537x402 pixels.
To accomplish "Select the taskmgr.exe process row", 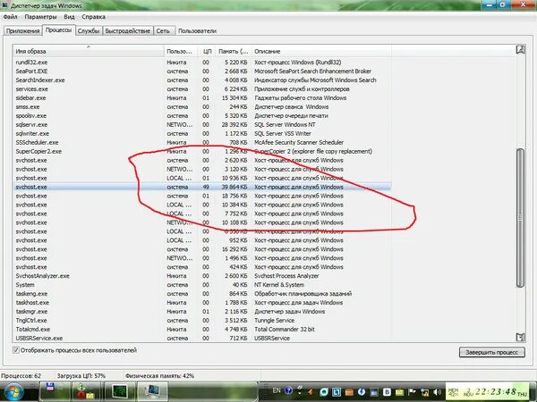I will coord(202,312).
